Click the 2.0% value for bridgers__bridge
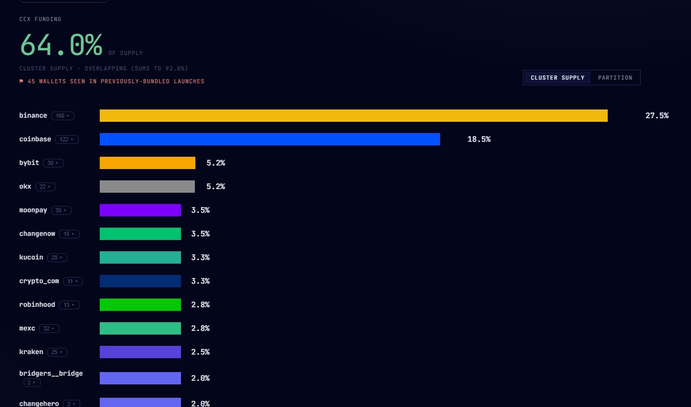Screen dimensions: 691x407 click(201, 378)
